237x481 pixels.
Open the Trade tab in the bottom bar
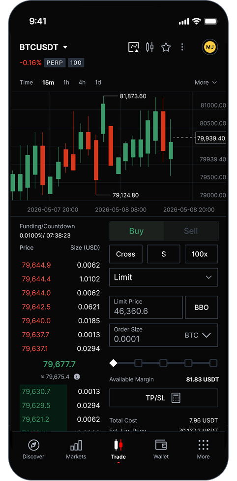[x=118, y=450]
